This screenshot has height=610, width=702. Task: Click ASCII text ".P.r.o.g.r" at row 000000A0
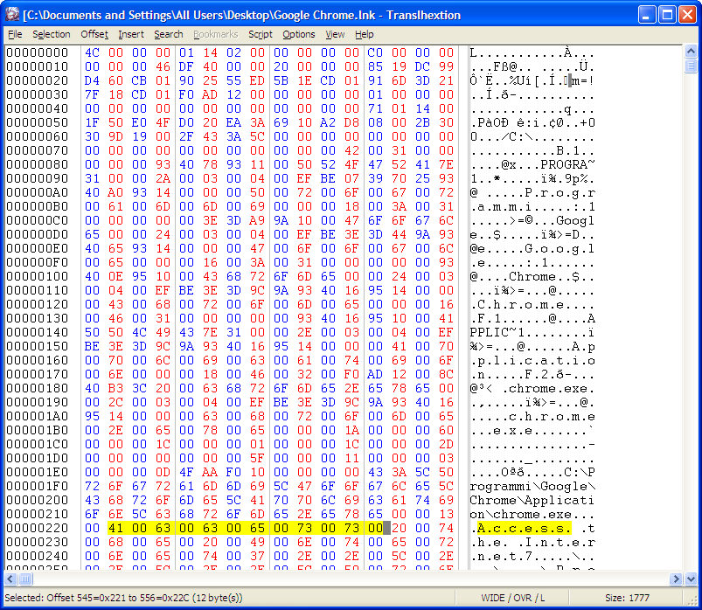[x=556, y=193]
